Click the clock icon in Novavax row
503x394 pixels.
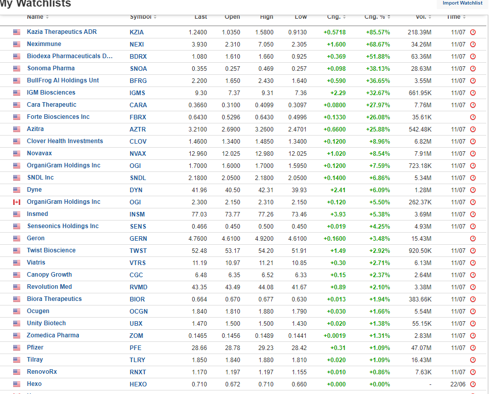click(x=473, y=154)
